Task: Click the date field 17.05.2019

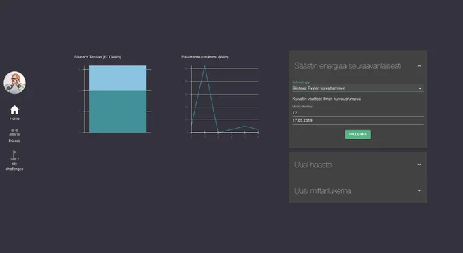Action: pos(357,120)
